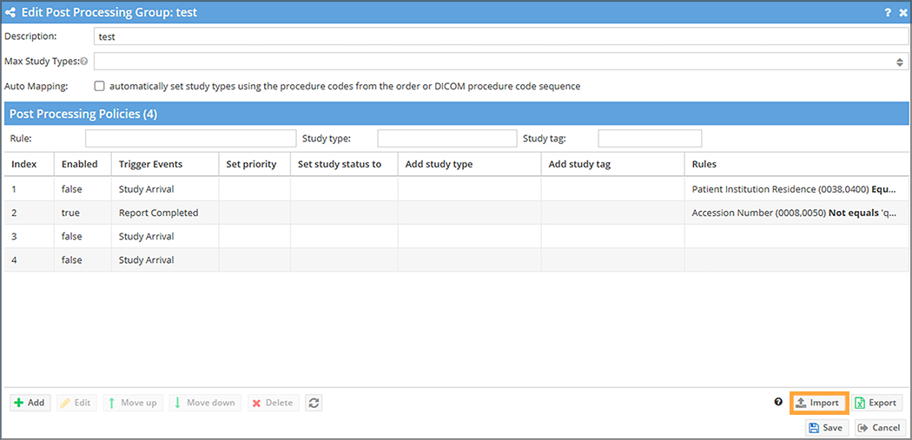Click Import to upload policies

click(818, 403)
